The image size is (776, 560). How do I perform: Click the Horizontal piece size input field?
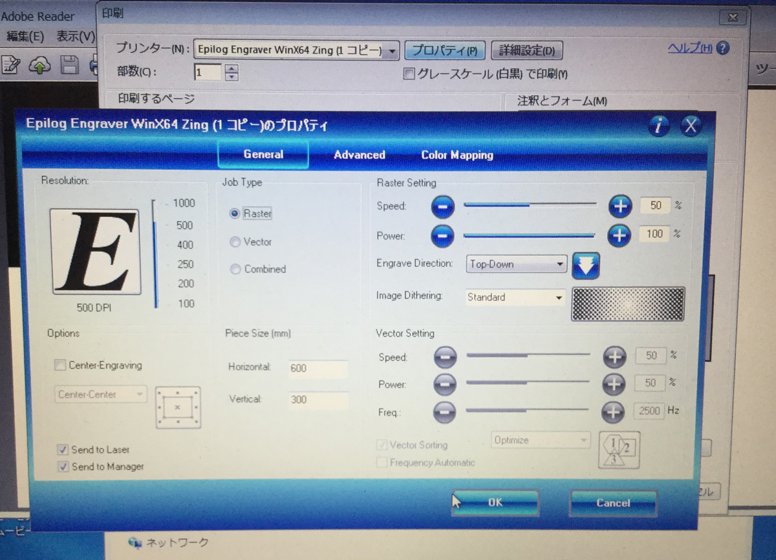click(317, 368)
